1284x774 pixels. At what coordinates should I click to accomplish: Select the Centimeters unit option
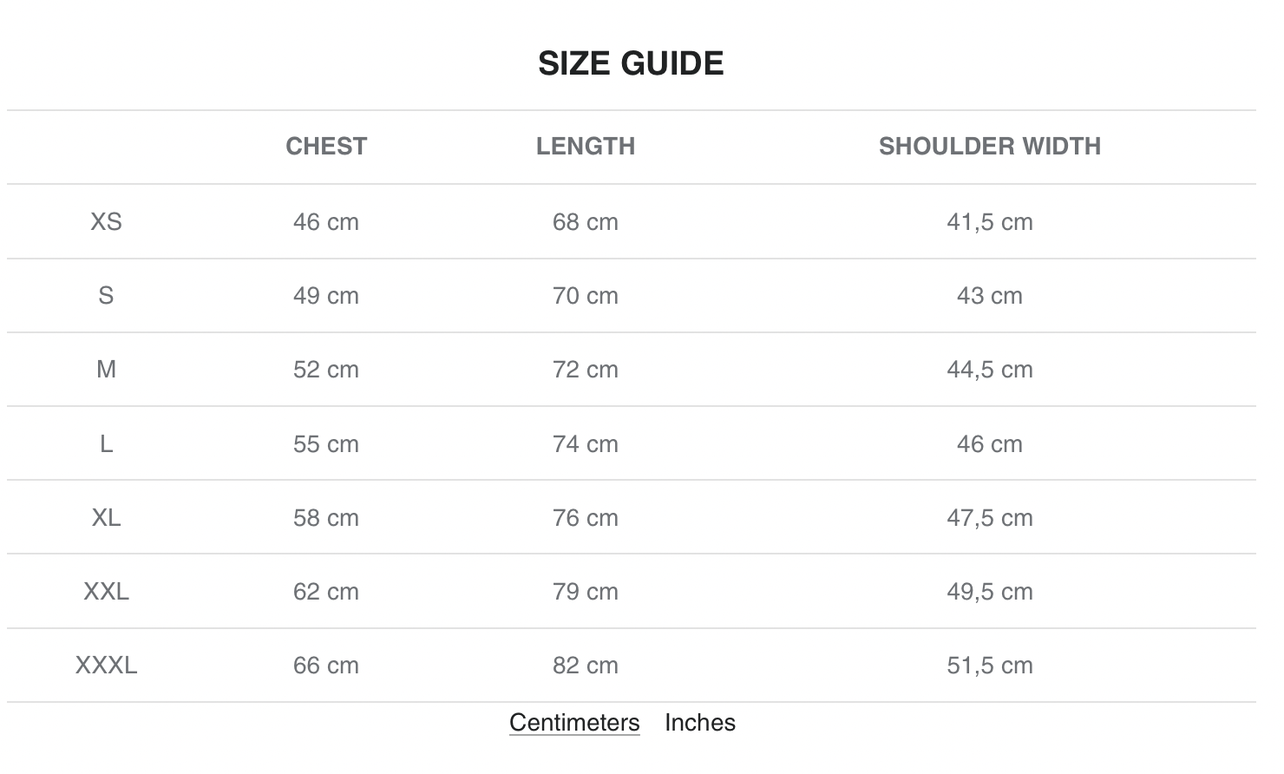click(574, 723)
